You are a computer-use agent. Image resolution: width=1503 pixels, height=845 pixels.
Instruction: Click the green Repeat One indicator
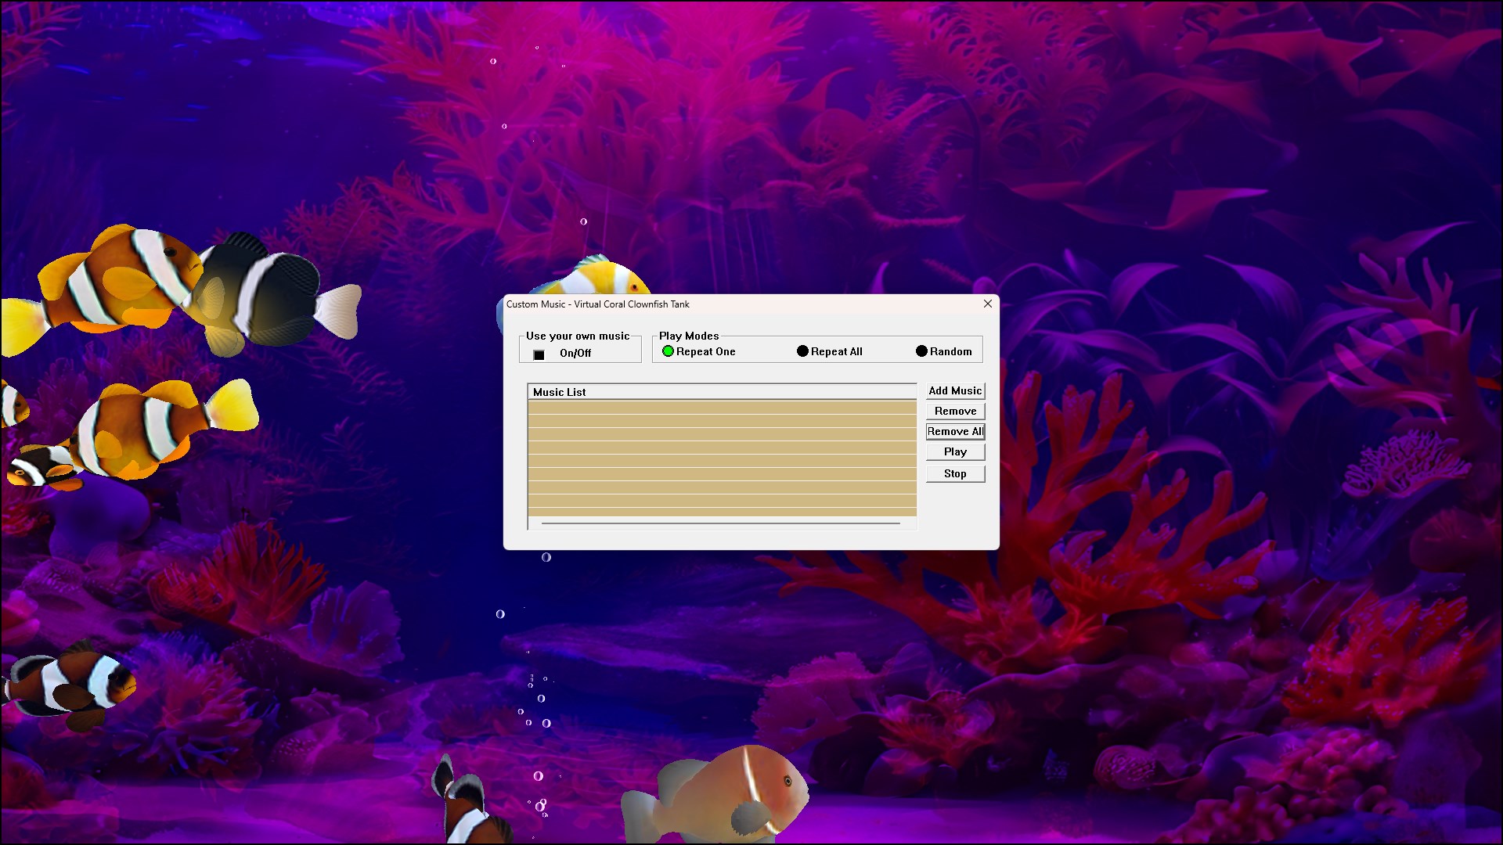click(668, 351)
